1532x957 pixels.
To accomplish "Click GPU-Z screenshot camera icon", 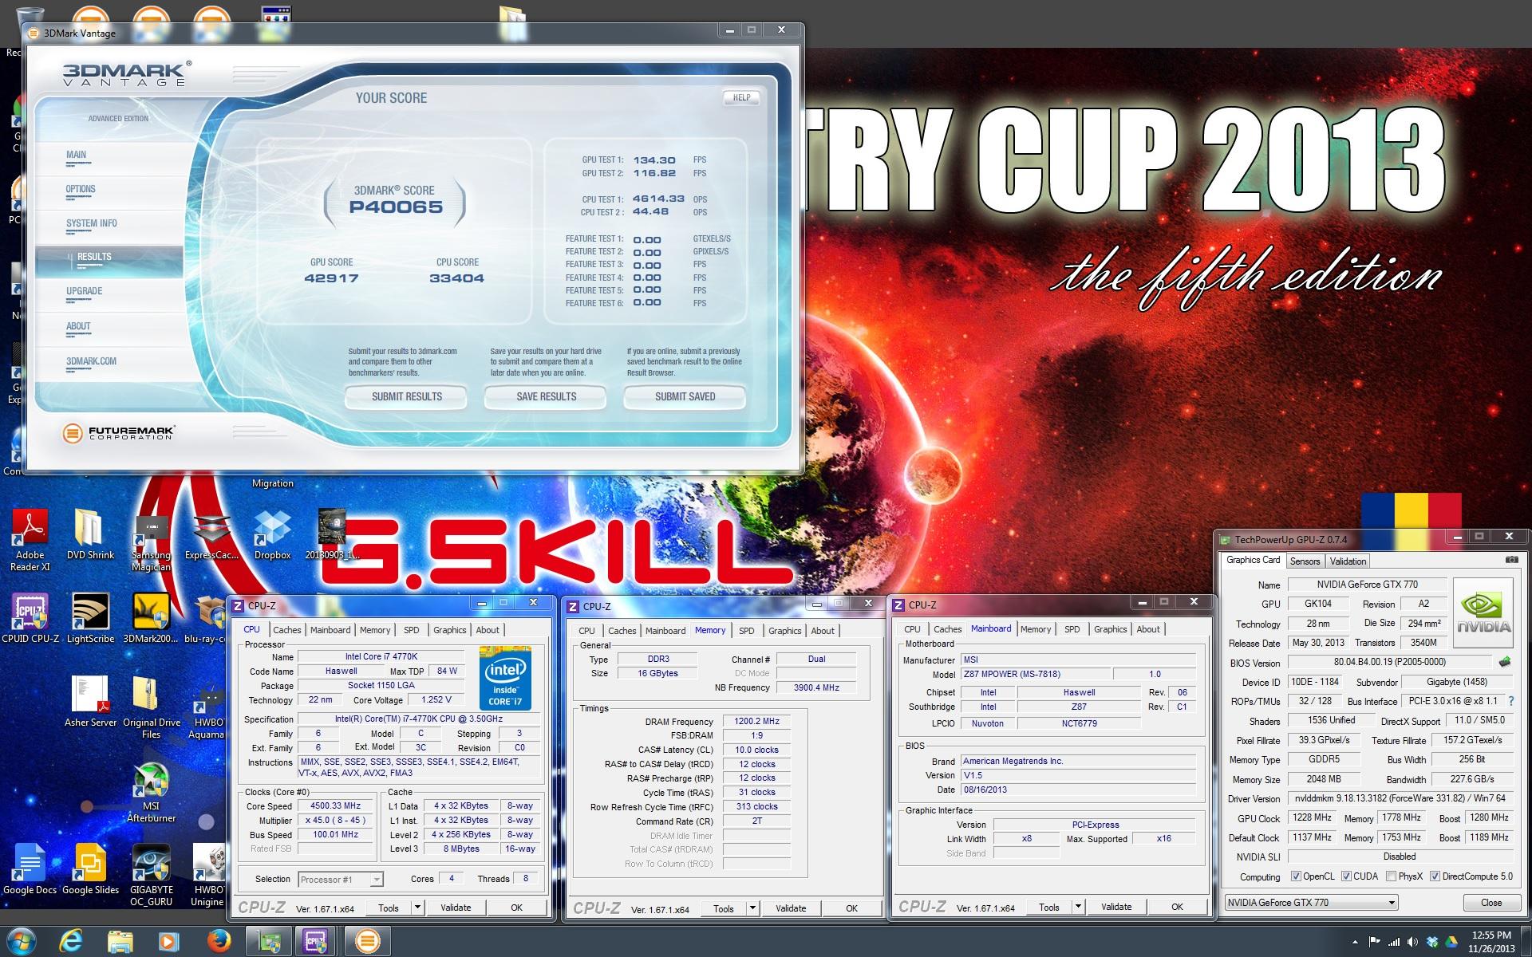I will [1511, 561].
